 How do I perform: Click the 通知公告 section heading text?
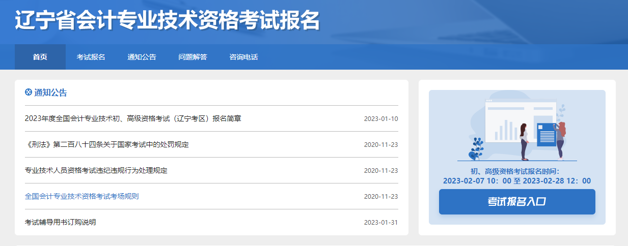(x=50, y=93)
